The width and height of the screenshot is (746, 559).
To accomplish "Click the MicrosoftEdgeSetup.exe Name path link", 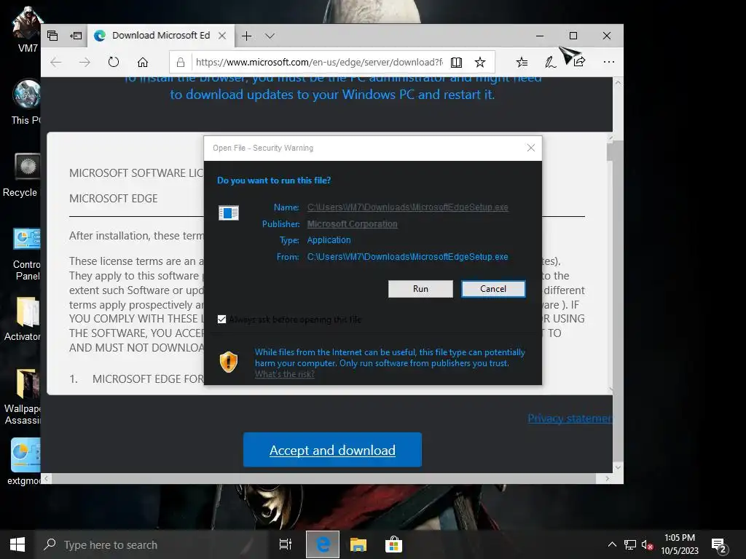I will pyautogui.click(x=408, y=207).
